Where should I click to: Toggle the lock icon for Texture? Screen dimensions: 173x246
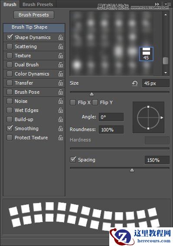[61, 56]
